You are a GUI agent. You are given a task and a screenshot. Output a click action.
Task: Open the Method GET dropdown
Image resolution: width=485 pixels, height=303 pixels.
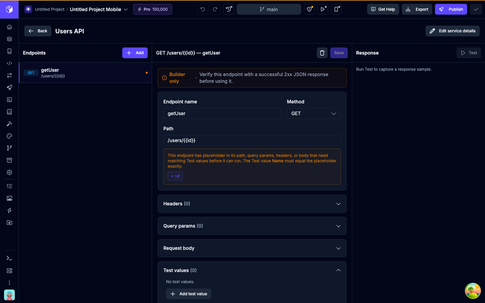click(x=314, y=113)
